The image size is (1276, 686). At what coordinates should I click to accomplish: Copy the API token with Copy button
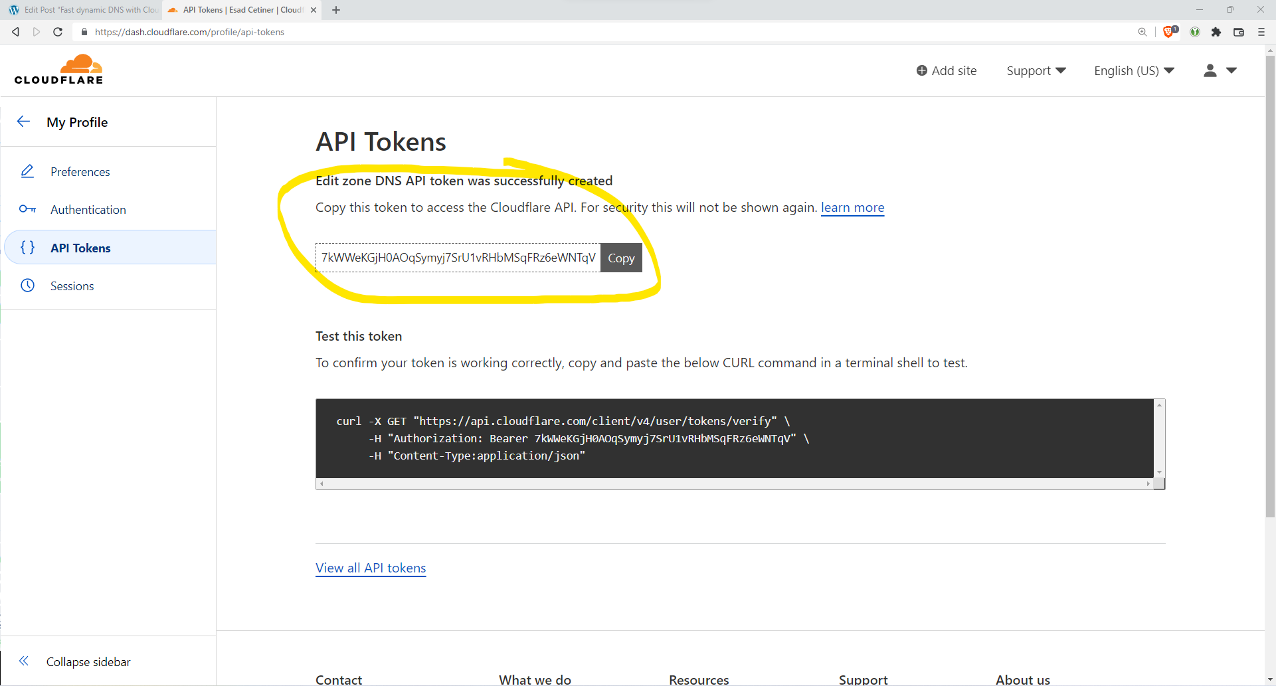621,258
